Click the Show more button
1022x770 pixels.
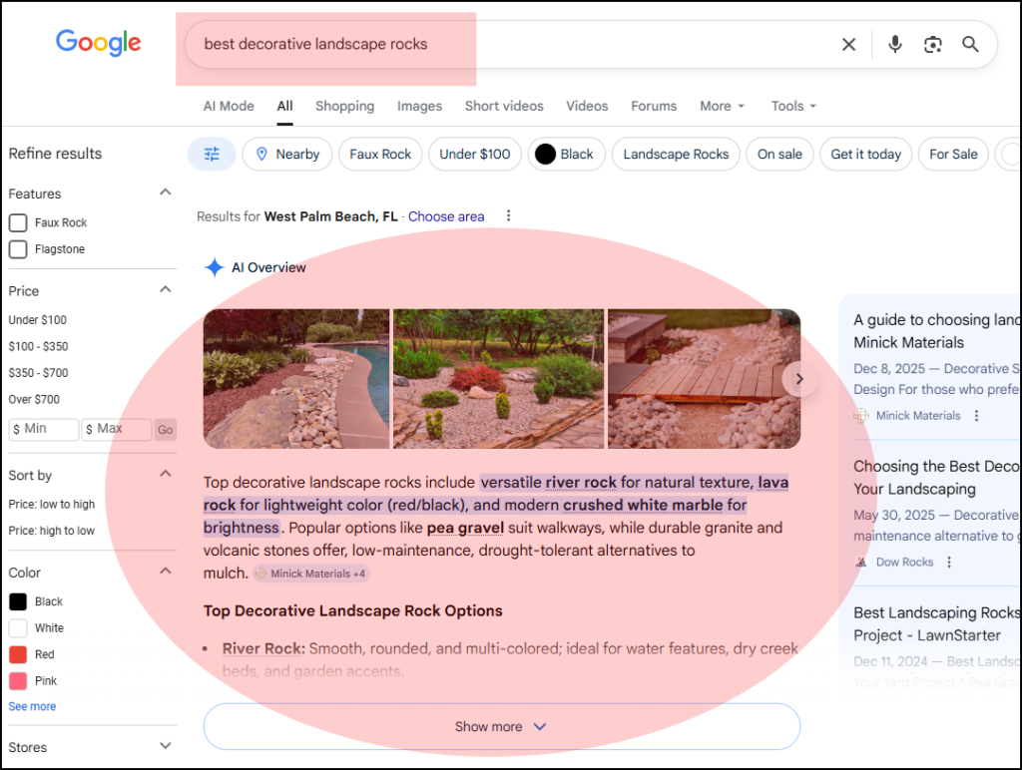pyautogui.click(x=501, y=726)
